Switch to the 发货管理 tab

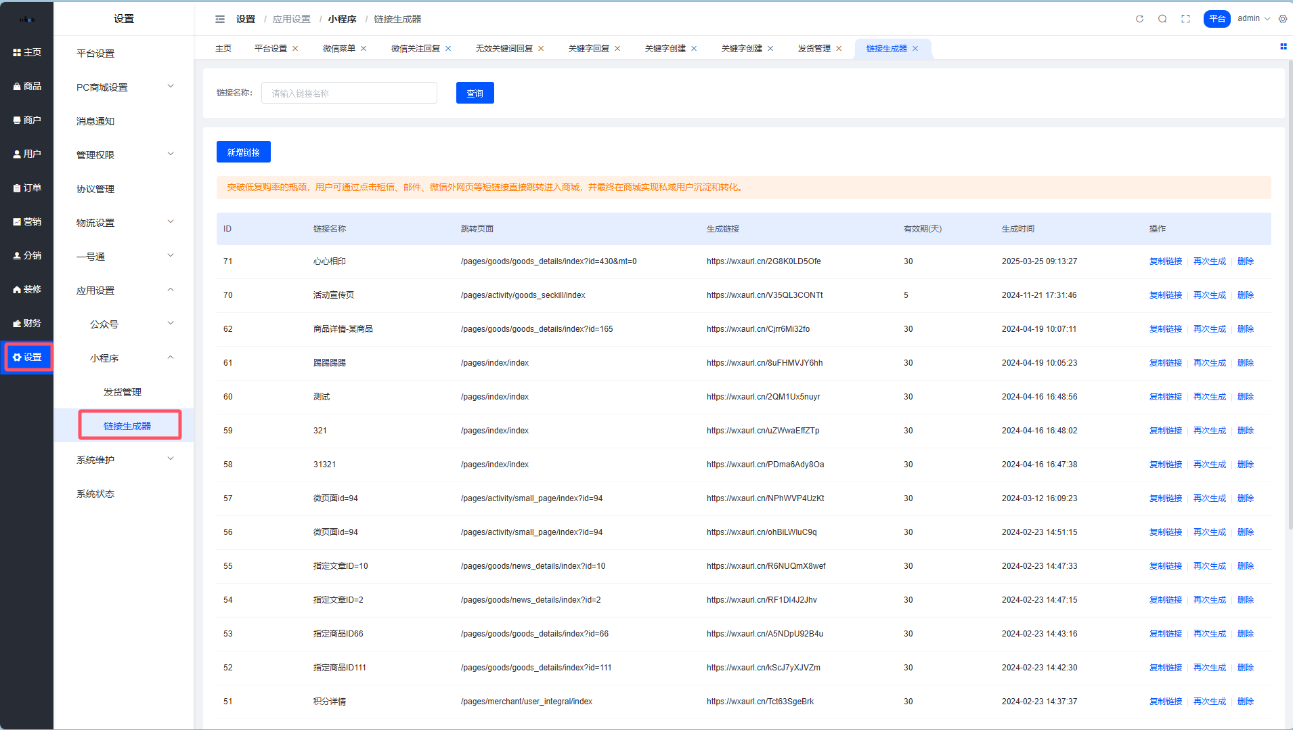click(814, 49)
